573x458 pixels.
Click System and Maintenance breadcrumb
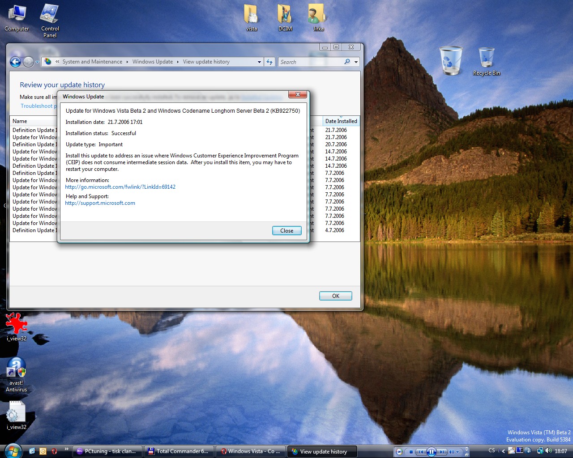click(x=92, y=62)
